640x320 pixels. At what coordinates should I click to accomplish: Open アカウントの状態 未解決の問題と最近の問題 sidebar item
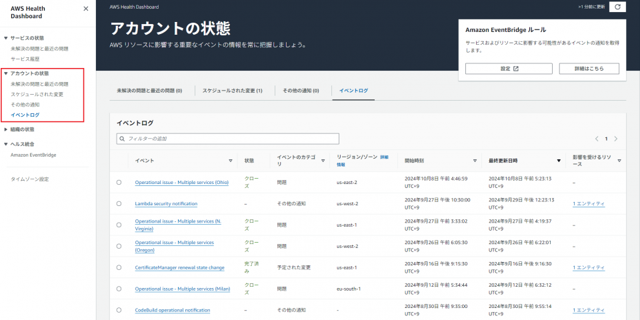click(39, 84)
